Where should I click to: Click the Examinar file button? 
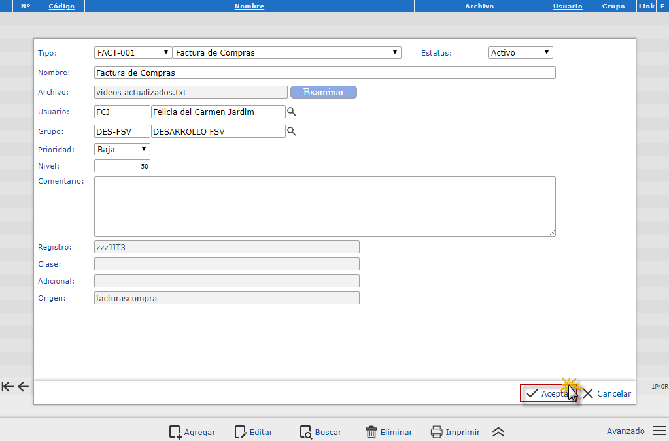pos(324,92)
